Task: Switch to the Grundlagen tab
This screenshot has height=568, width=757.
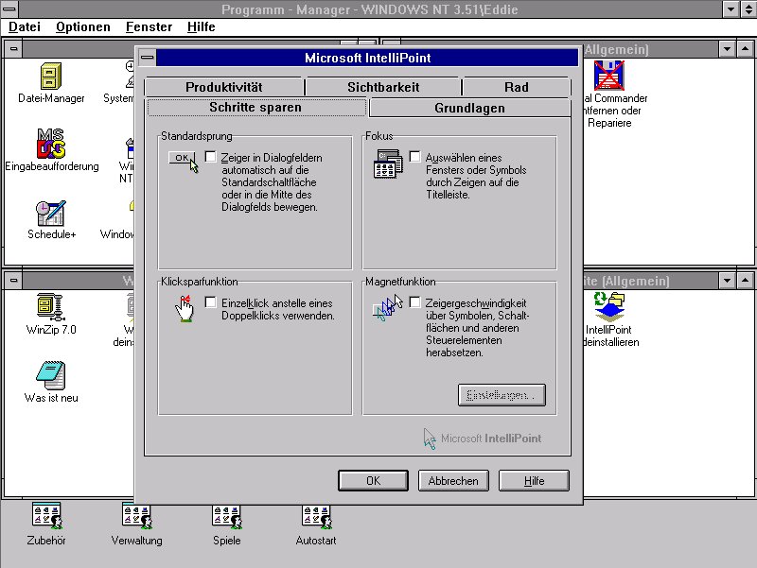Action: point(469,108)
